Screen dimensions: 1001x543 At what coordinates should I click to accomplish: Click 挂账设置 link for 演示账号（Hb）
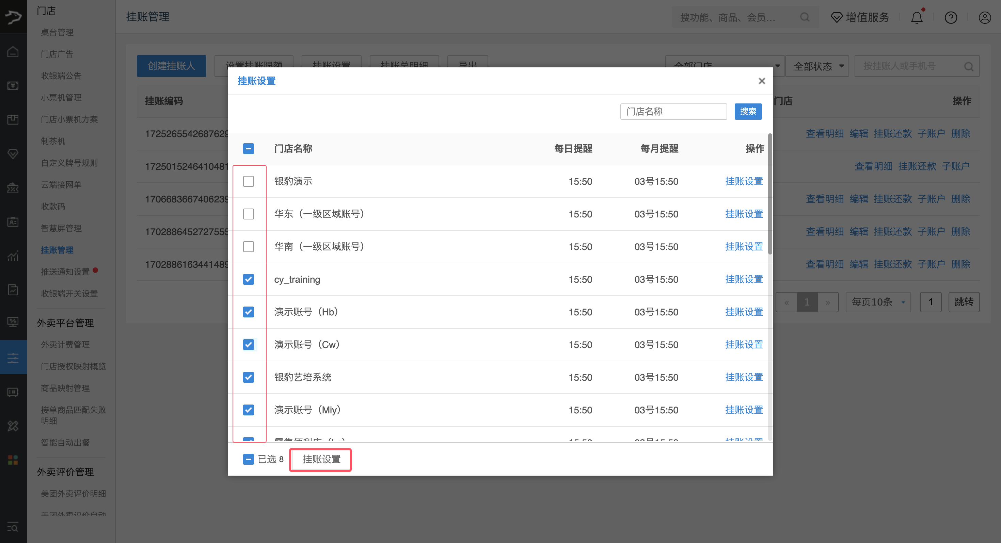point(744,312)
